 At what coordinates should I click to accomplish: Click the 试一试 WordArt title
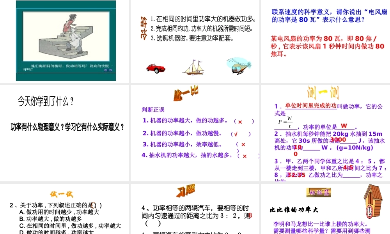click(62, 194)
